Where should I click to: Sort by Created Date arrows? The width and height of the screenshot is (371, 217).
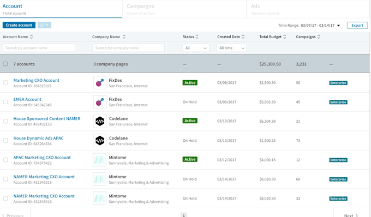point(243,37)
